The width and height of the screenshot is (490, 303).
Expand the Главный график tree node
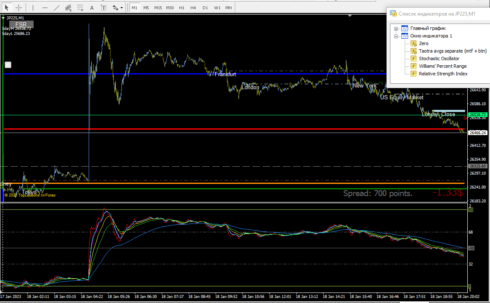click(x=396, y=29)
